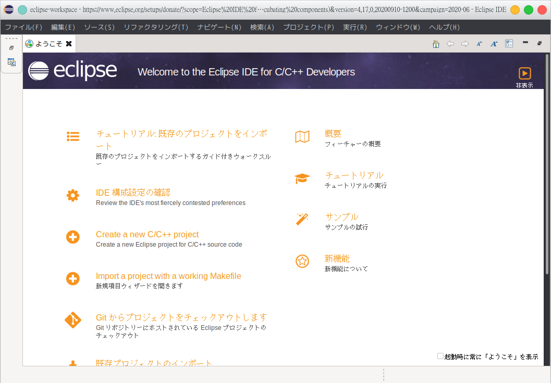Go back with the left arrow icon
Image resolution: width=551 pixels, height=383 pixels.
tap(450, 44)
